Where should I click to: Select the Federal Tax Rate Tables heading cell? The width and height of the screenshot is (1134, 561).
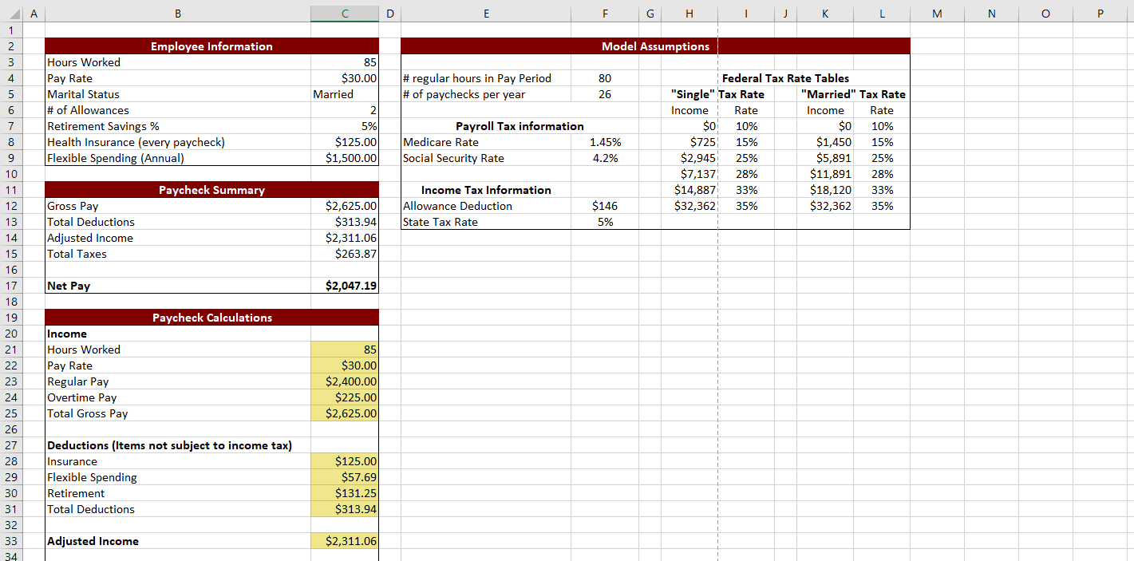point(786,78)
